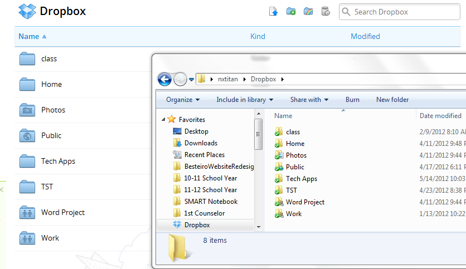This screenshot has height=269, width=466.
Task: Click the Explorer Forward arrow button
Action: 180,79
